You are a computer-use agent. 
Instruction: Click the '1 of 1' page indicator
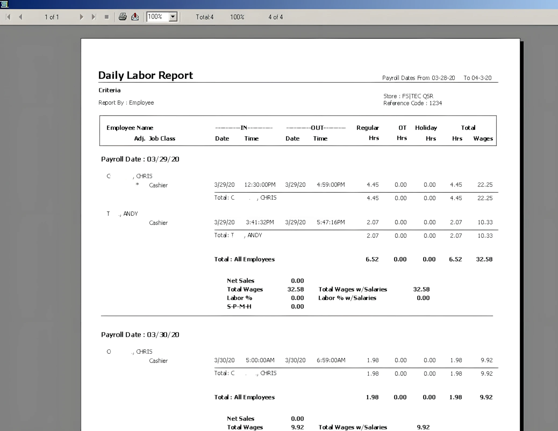click(52, 17)
